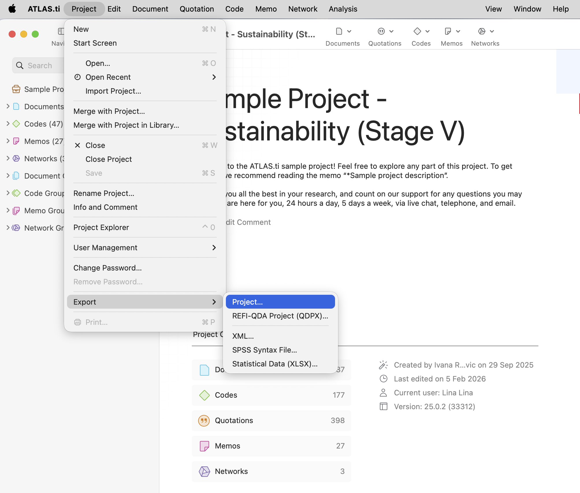
Task: Click the Rename Project... menu entry
Action: point(104,193)
